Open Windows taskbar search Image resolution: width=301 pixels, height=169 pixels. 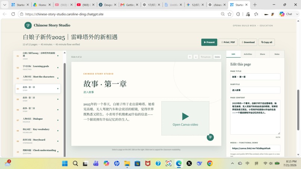point(75,163)
